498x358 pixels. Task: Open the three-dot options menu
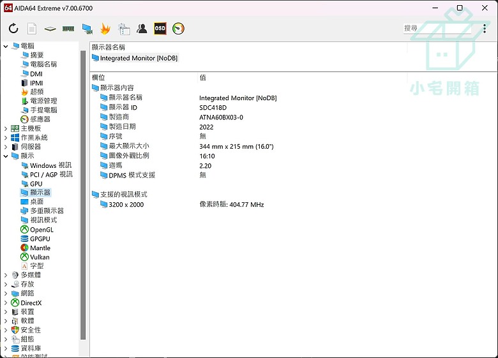click(x=485, y=29)
